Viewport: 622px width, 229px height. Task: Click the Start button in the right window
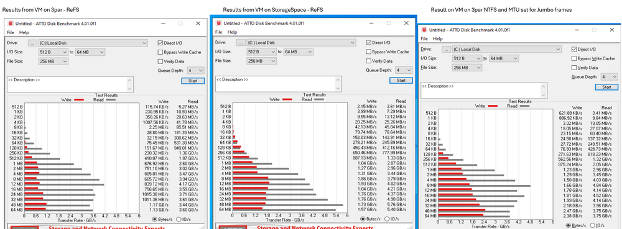[606, 87]
